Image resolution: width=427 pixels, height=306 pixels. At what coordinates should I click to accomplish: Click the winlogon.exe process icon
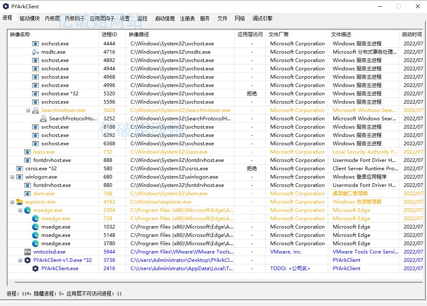coord(20,177)
